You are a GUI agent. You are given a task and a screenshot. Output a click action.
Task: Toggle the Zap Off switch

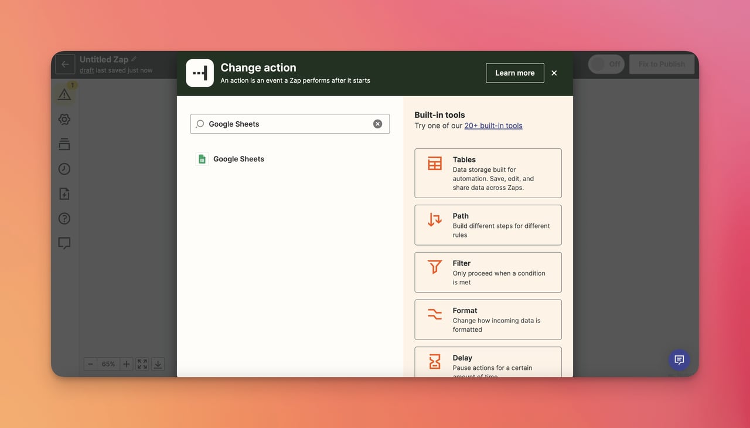pyautogui.click(x=606, y=64)
